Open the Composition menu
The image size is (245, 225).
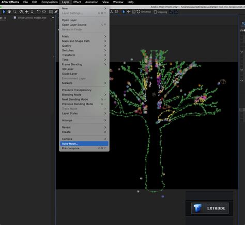point(50,2)
